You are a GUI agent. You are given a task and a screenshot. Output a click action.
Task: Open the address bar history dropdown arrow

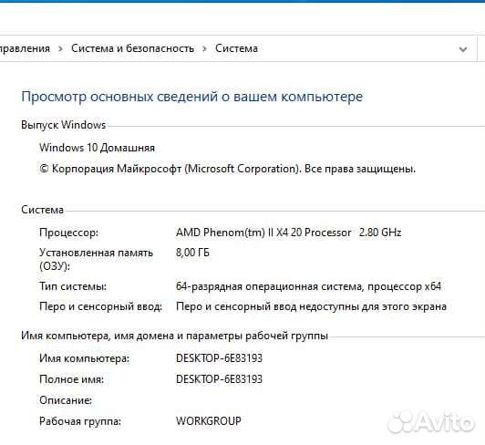click(x=463, y=49)
